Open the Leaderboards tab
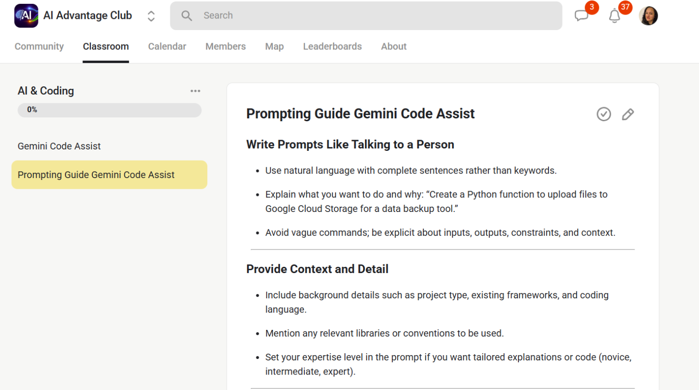The width and height of the screenshot is (699, 390). click(x=333, y=47)
